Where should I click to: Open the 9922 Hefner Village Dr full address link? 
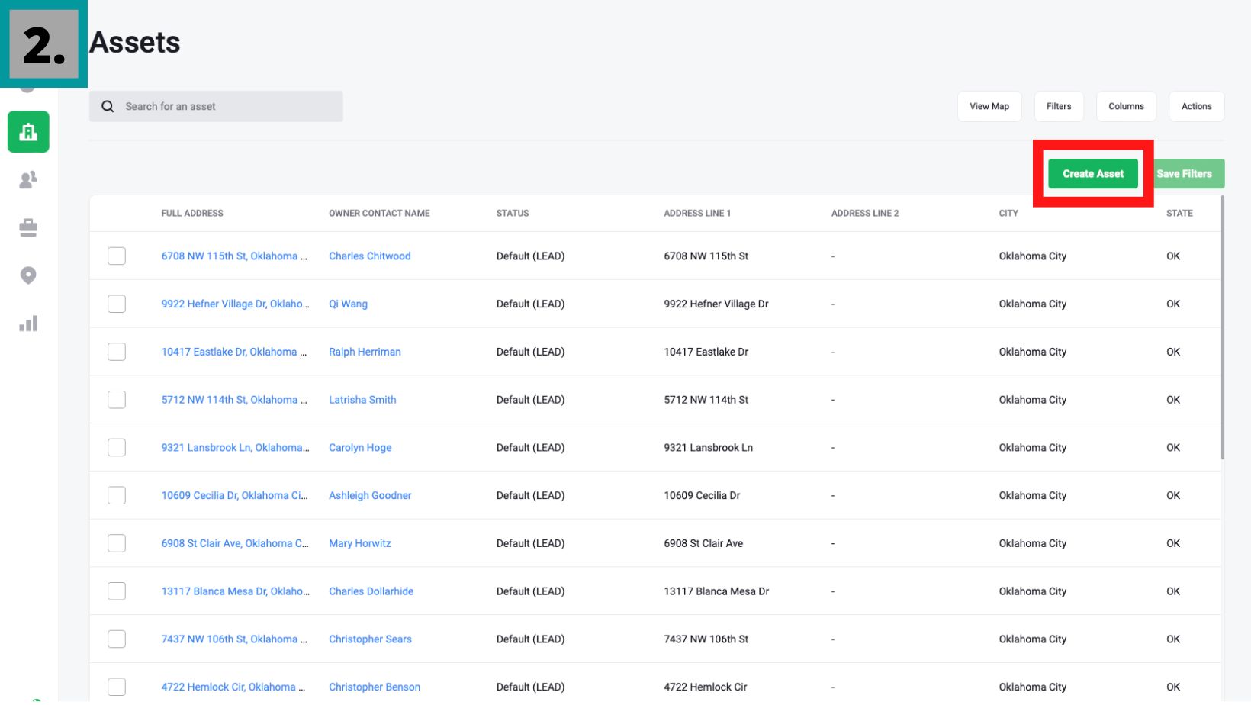coord(235,304)
